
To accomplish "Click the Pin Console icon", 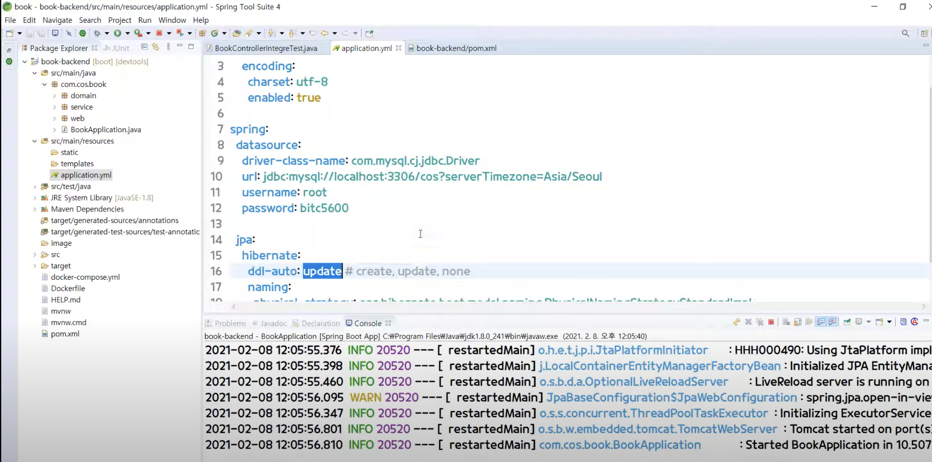I will [x=847, y=322].
